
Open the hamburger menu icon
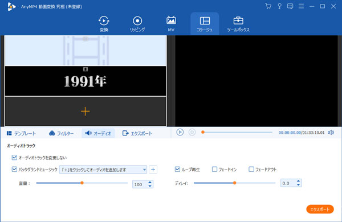tap(301, 6)
